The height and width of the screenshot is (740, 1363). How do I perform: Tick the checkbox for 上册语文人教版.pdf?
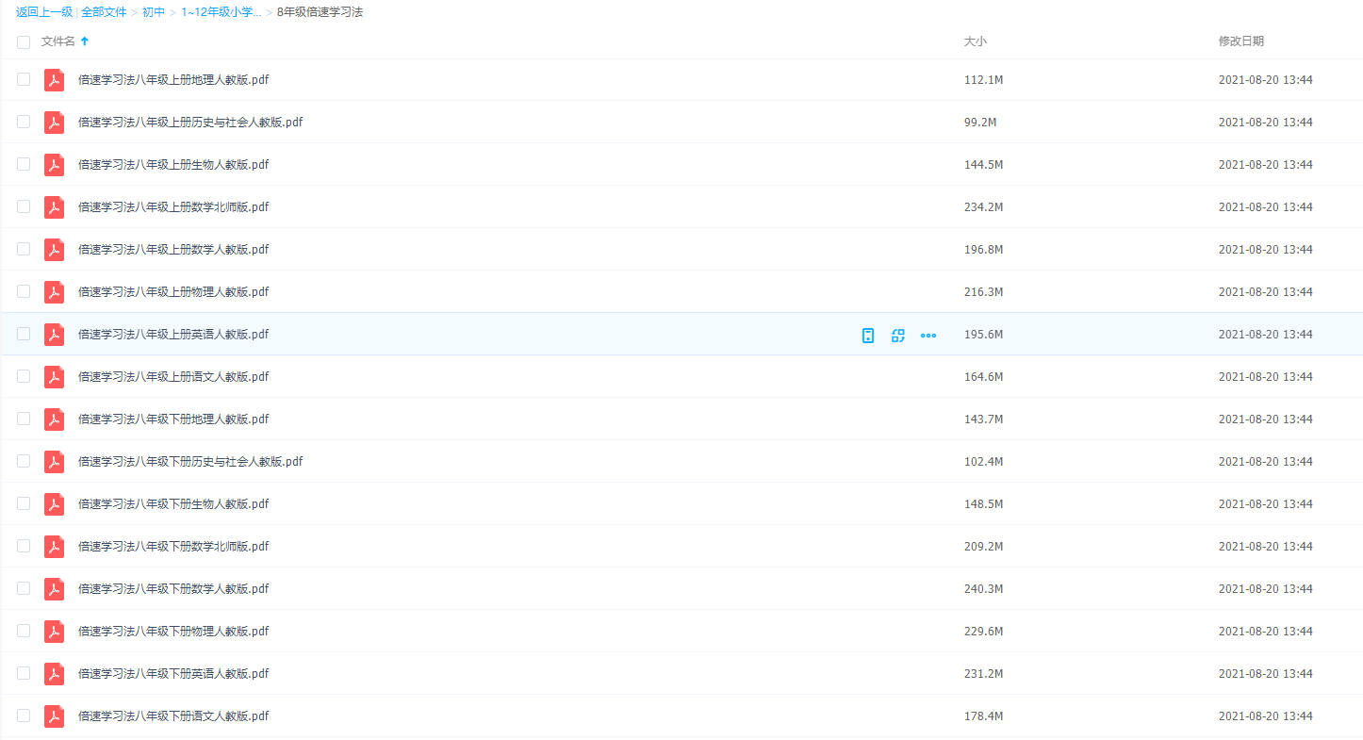click(x=24, y=377)
